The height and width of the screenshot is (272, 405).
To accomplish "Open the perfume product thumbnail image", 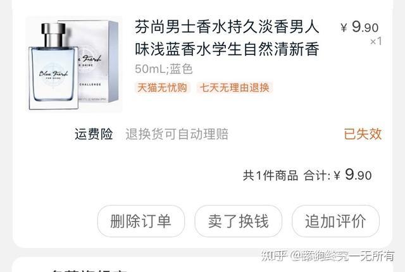I will pos(74,65).
